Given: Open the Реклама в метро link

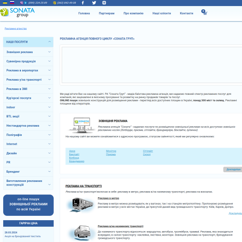Looking at the screenshot, I should point(108,198).
